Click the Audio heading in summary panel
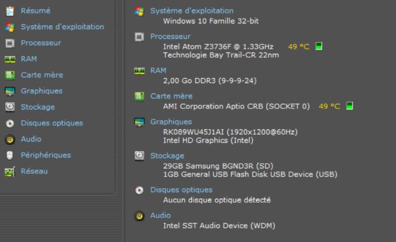Viewport: 396px width, 242px height. 160,215
